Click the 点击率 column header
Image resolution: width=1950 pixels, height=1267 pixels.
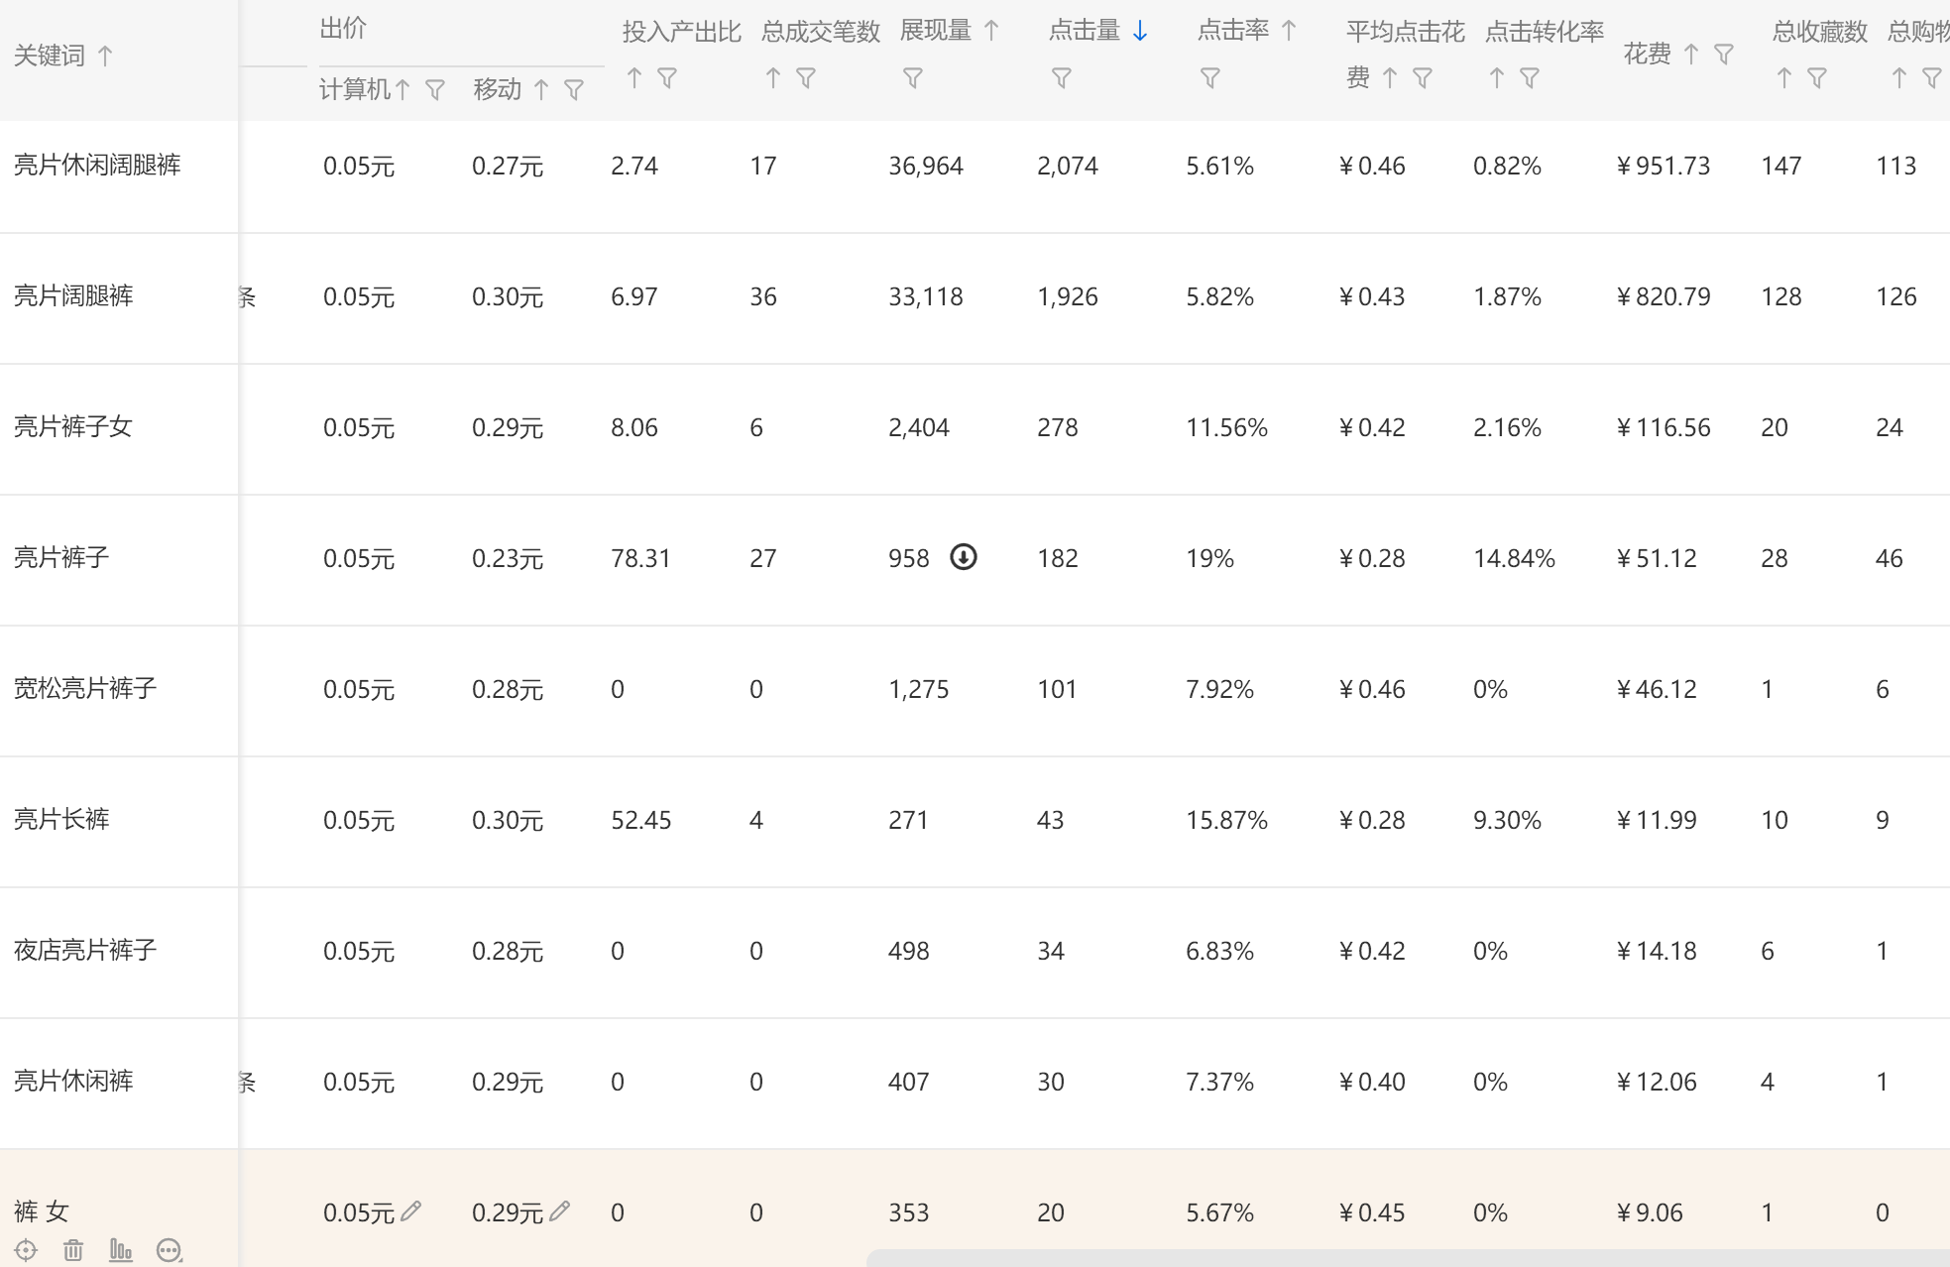point(1233,31)
